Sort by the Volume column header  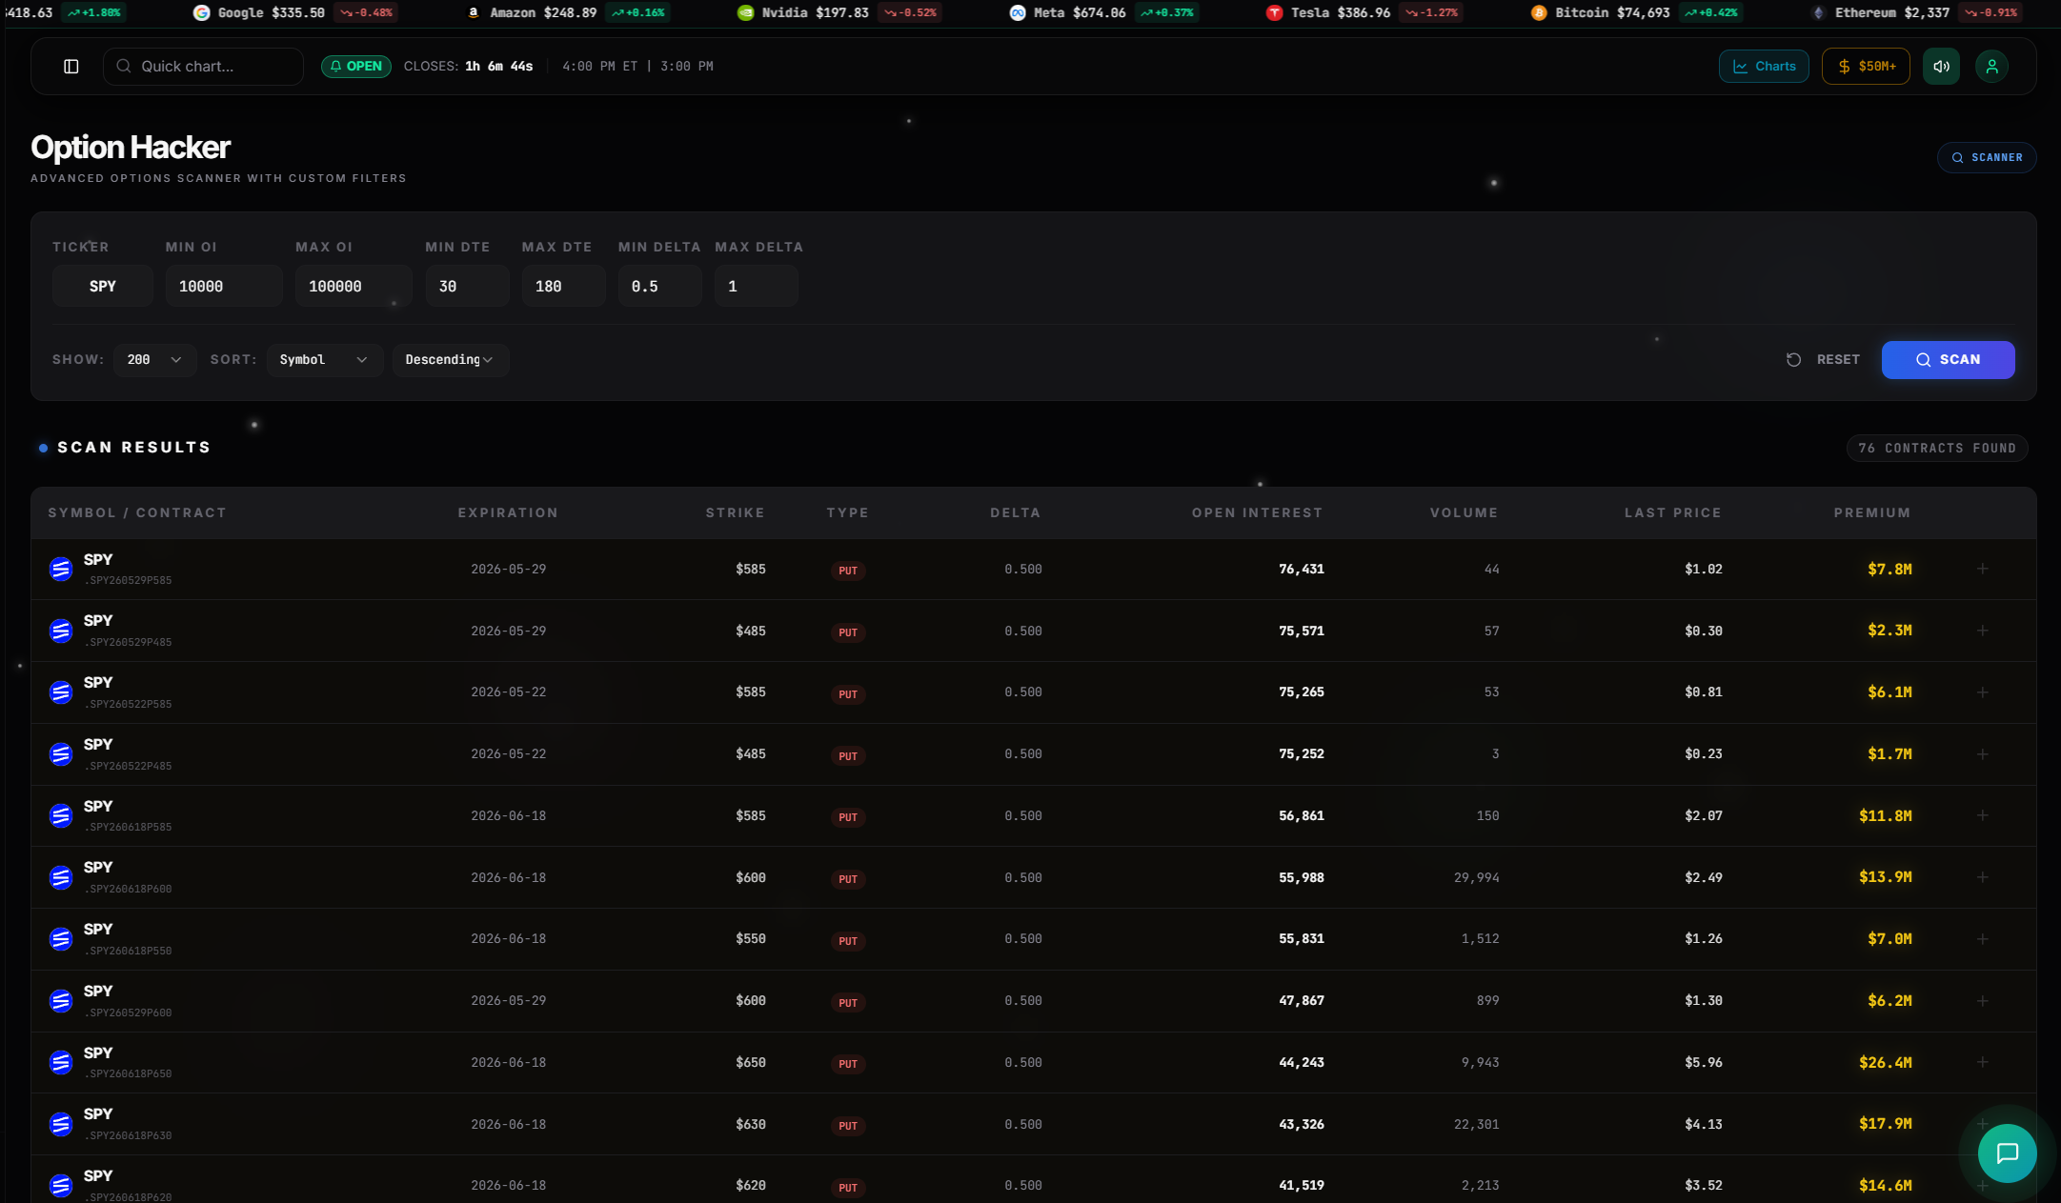coord(1465,513)
